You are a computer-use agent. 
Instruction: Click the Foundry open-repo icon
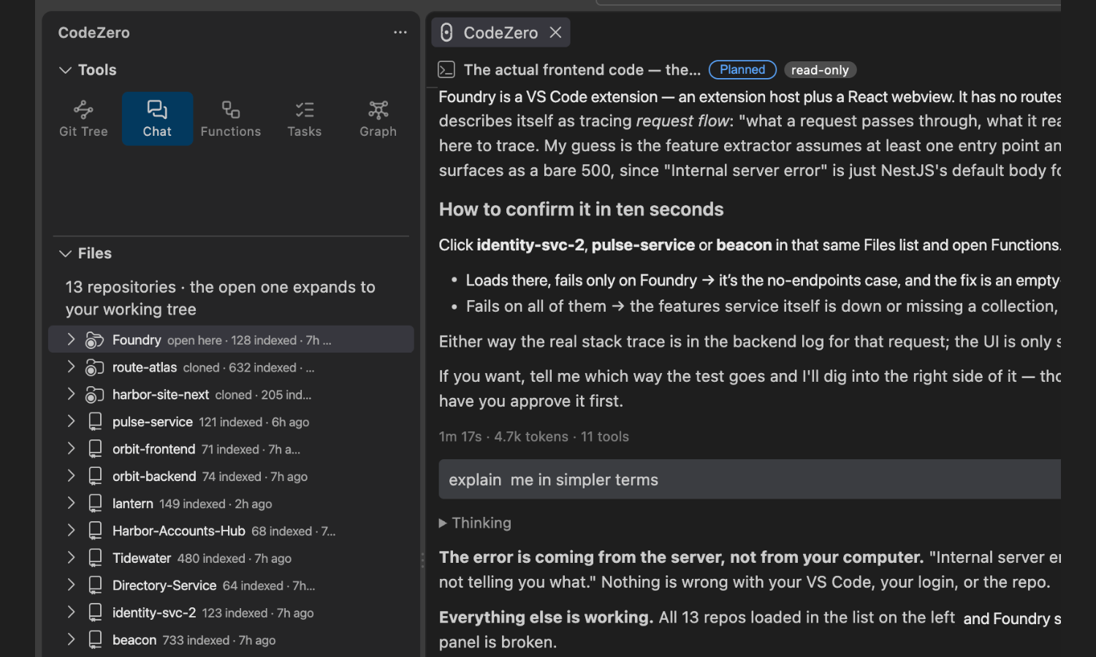[x=94, y=340]
